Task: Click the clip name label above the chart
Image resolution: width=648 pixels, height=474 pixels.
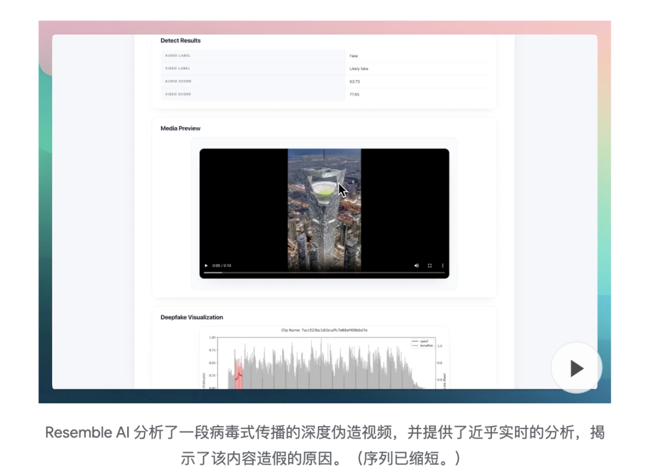Action: (x=324, y=329)
